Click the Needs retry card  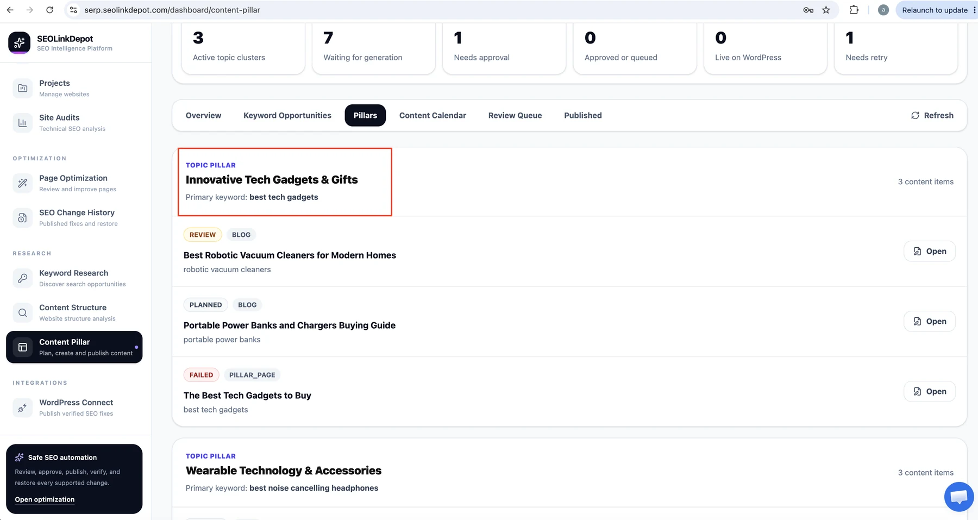tap(896, 48)
